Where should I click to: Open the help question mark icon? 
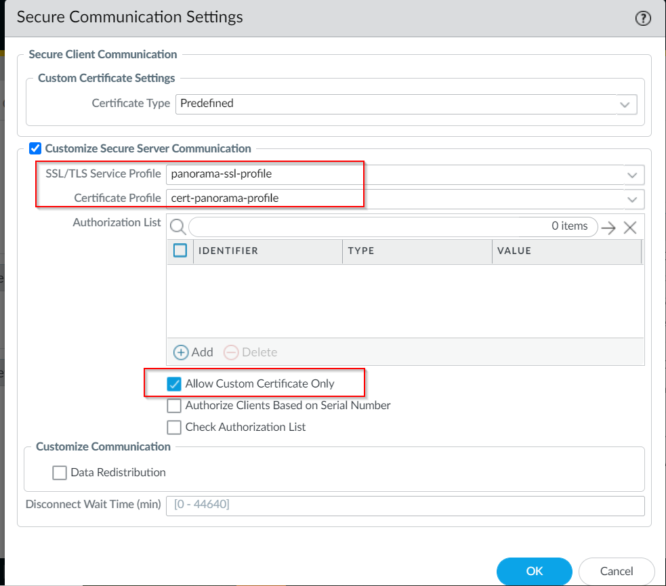(x=642, y=18)
